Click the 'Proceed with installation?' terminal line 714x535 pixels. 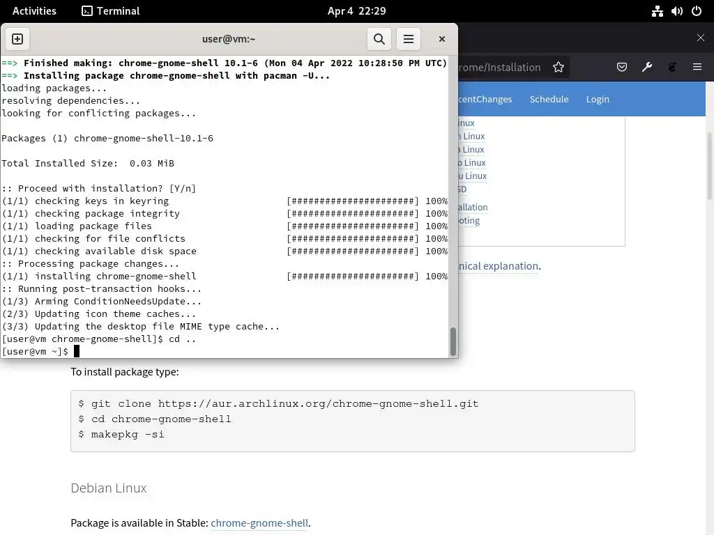click(x=99, y=188)
